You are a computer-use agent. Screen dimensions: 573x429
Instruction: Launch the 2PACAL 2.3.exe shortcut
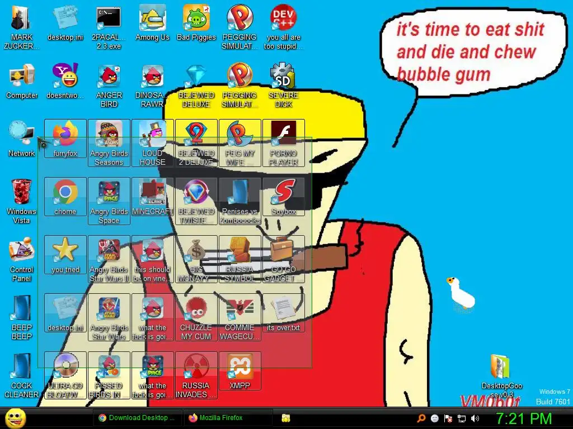(x=109, y=27)
